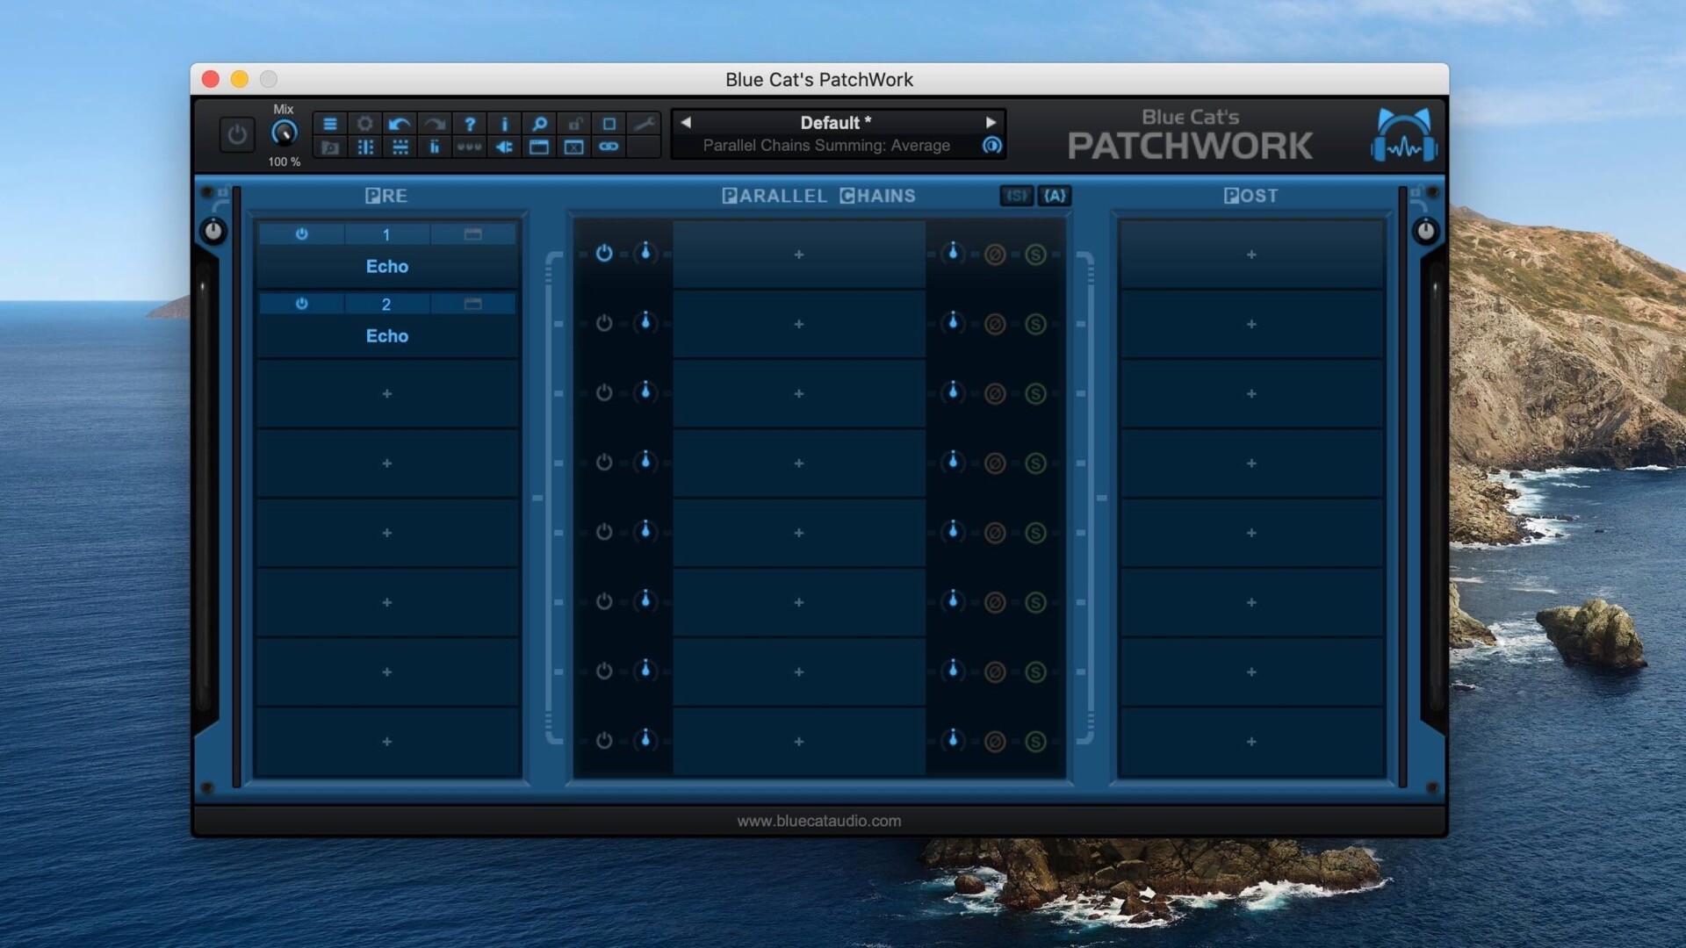Viewport: 1686px width, 948px height.
Task: Select the {A} automation mode button
Action: [x=1055, y=195]
